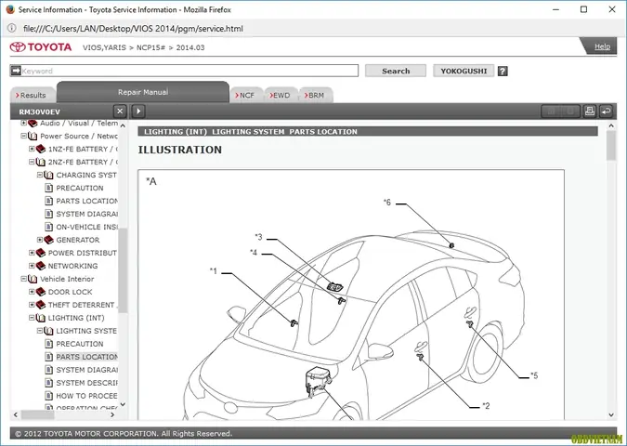Screen dimensions: 627x446
Task: Open SYSTEM DIAGRAM under CHARGING SYSTEM
Action: pyautogui.click(x=86, y=214)
